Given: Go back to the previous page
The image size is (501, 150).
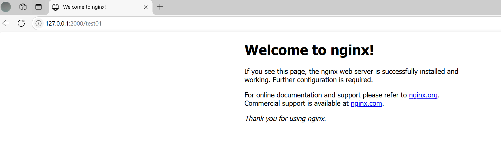Looking at the screenshot, I should pyautogui.click(x=6, y=23).
